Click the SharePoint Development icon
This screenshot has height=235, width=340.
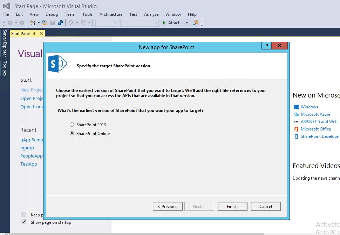click(x=296, y=136)
